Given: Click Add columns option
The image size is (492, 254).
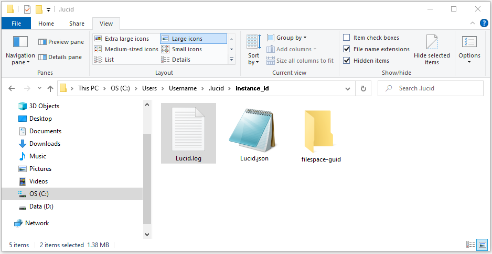Looking at the screenshot, I should [x=292, y=49].
